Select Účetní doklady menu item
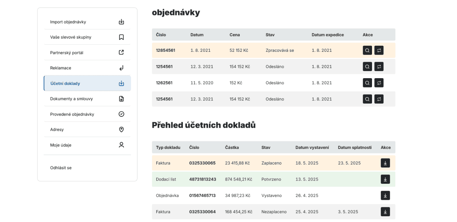The width and height of the screenshot is (457, 222). pyautogui.click(x=87, y=84)
